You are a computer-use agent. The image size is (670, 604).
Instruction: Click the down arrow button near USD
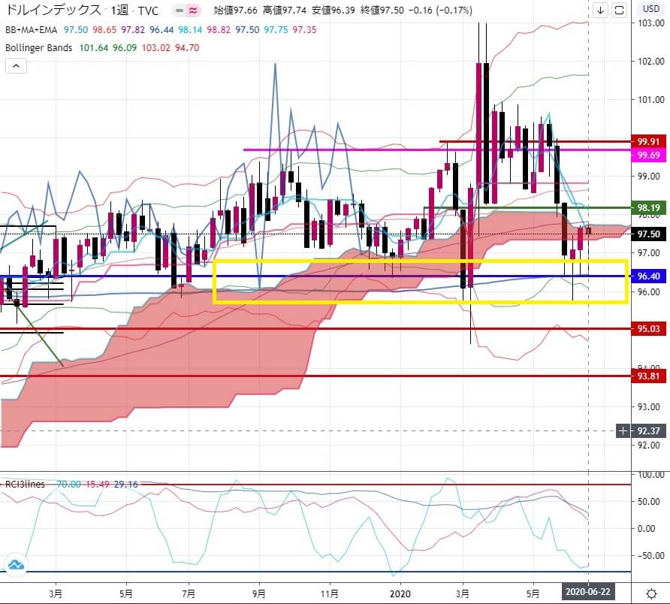point(600,10)
